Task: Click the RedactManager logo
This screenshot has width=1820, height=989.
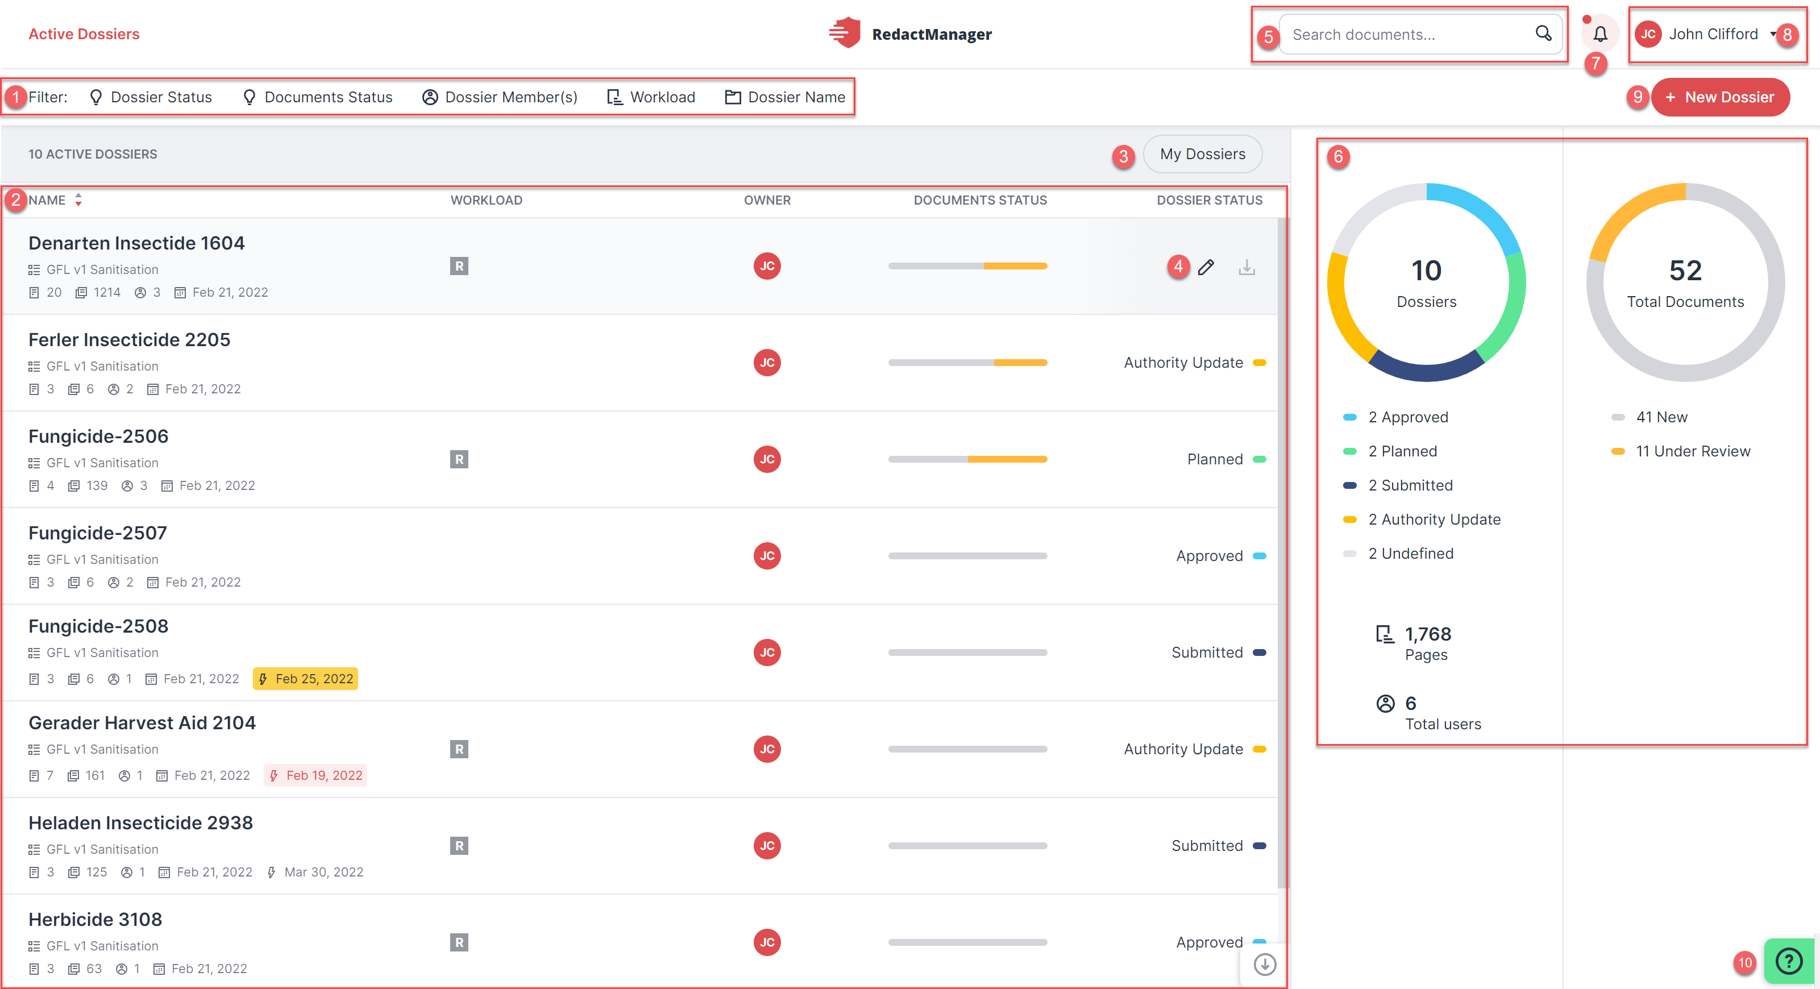Action: point(910,33)
